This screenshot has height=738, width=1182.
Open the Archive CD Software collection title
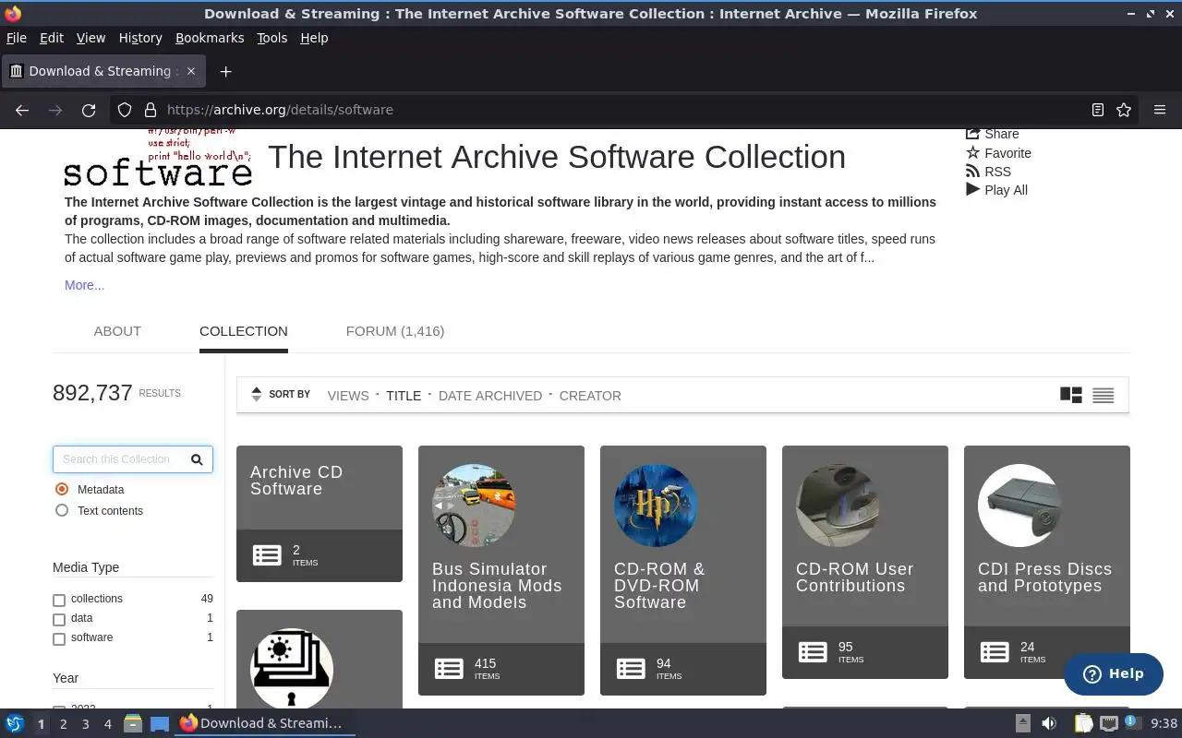pos(296,481)
